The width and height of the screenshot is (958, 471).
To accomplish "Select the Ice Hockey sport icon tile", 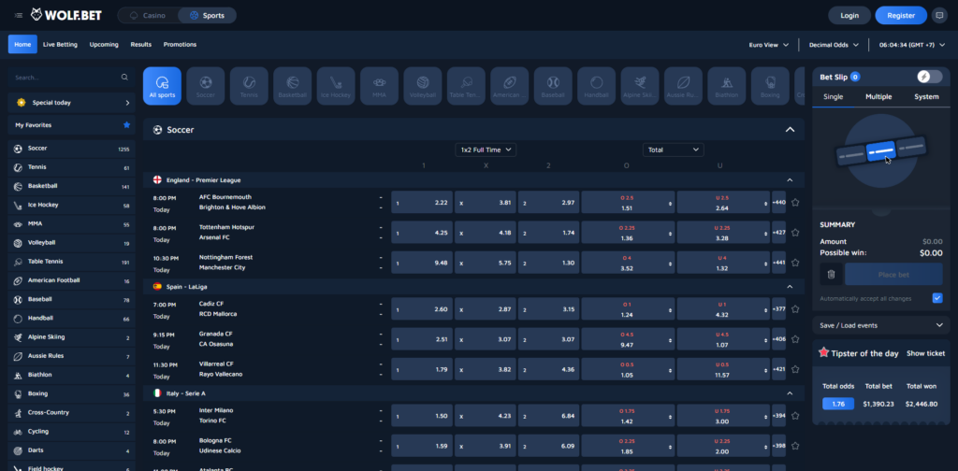I will [x=336, y=86].
